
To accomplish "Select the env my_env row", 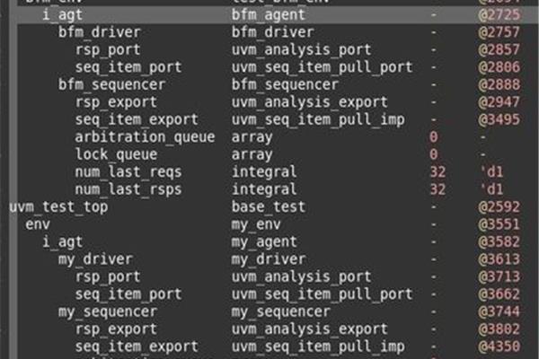I will coord(278,224).
